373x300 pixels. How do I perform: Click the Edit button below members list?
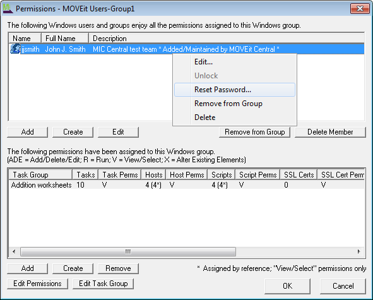click(118, 132)
